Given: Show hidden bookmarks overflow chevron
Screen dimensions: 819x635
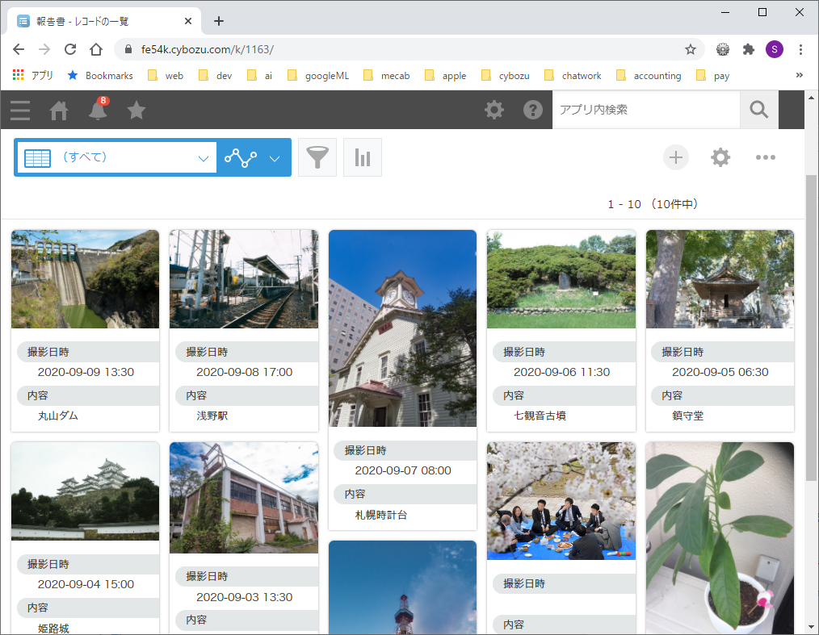Looking at the screenshot, I should 800,75.
